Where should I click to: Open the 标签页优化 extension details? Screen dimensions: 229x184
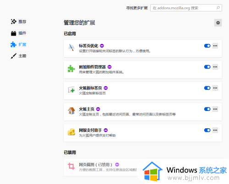(143, 48)
